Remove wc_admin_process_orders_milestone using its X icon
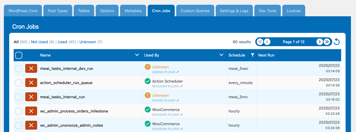The height and width of the screenshot is (132, 356). pyautogui.click(x=31, y=111)
